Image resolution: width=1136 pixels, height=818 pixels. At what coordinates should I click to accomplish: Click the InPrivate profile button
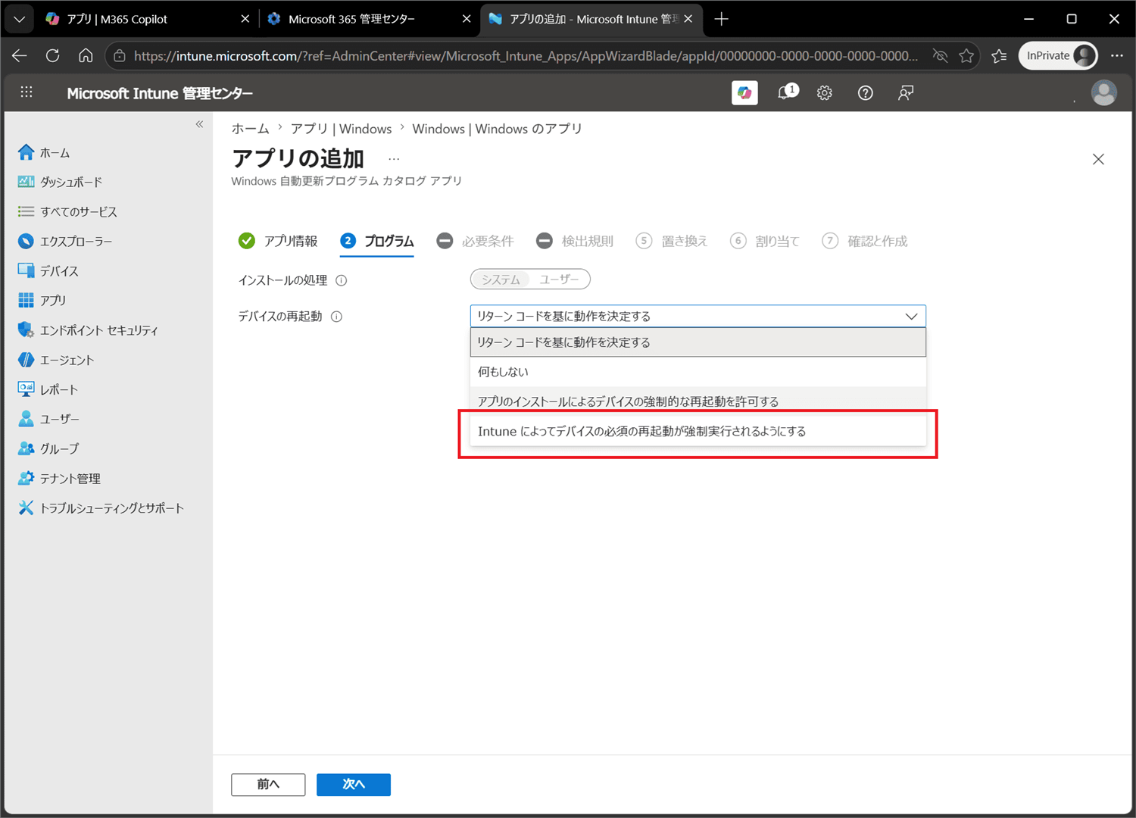1058,55
